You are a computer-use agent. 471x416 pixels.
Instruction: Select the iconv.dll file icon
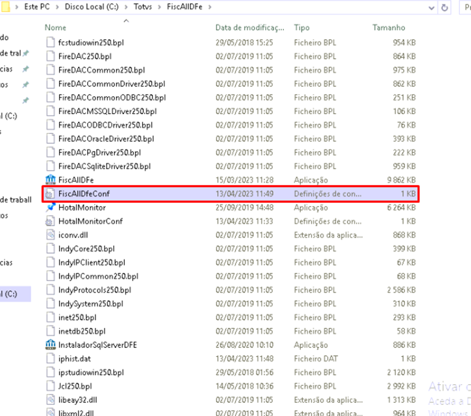coord(52,235)
